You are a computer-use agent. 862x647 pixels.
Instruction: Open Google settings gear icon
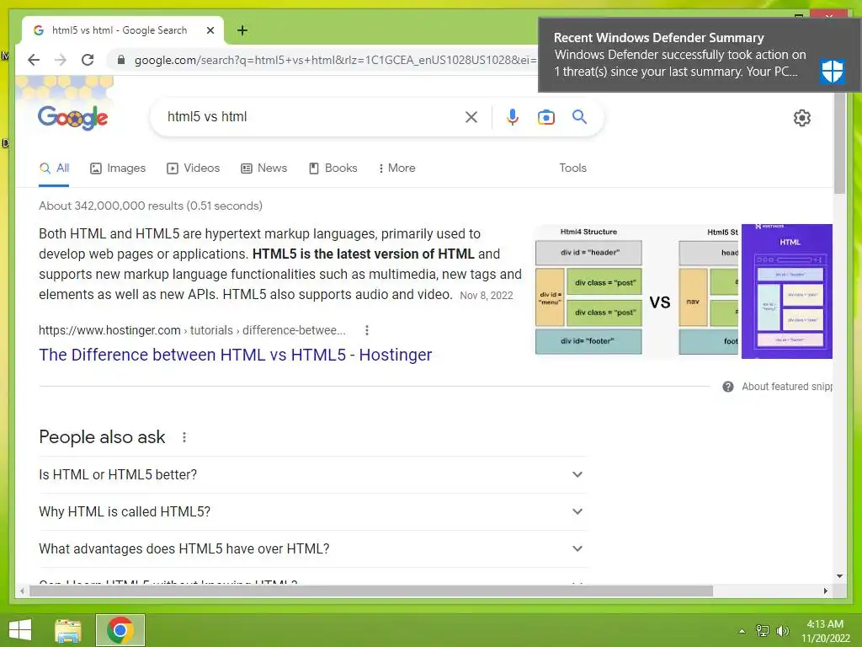pos(802,118)
